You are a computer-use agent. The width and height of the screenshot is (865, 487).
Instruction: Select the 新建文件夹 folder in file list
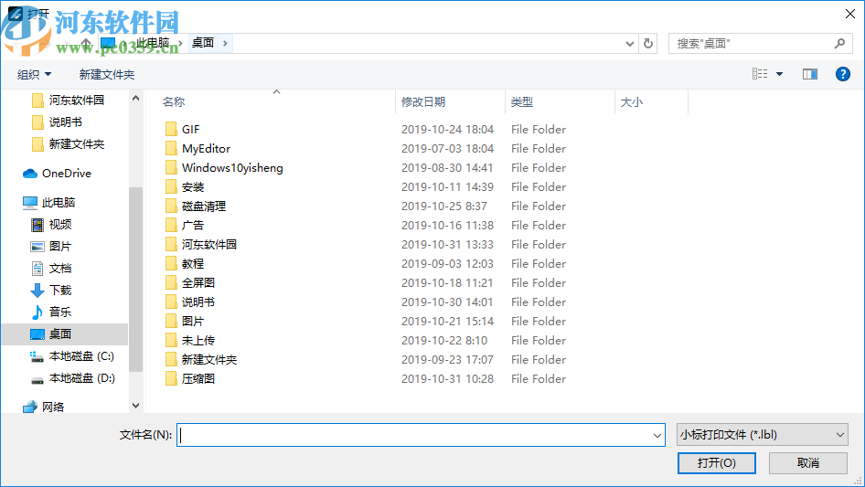(x=209, y=360)
